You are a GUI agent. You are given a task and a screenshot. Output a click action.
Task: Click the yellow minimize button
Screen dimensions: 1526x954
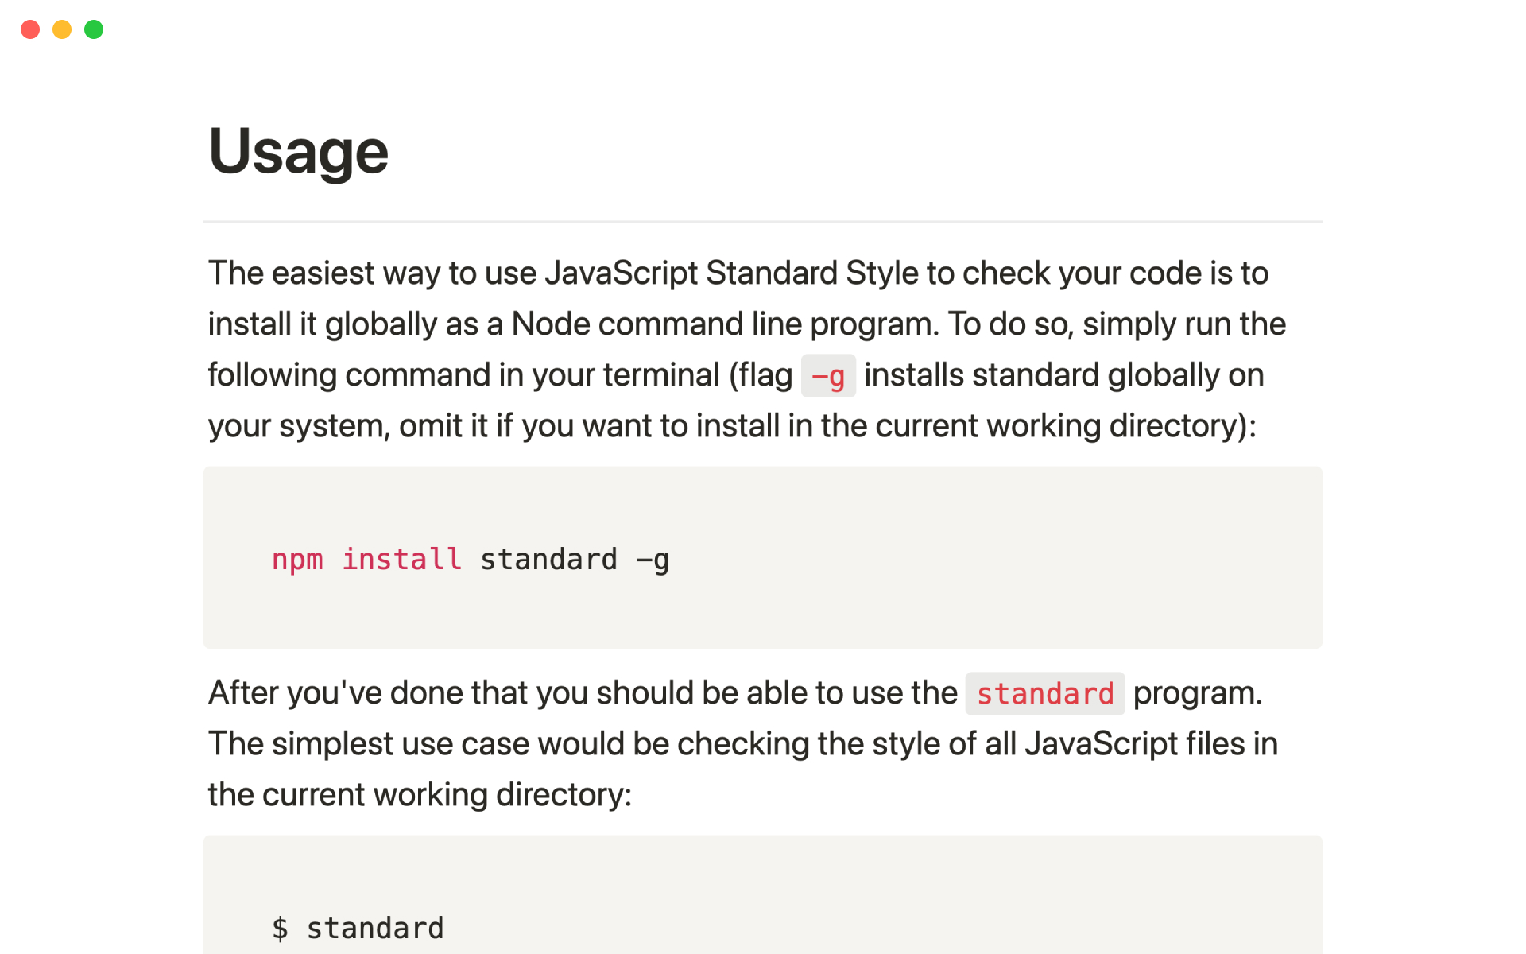[61, 29]
